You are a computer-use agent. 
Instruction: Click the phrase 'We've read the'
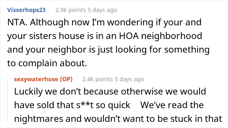click(172, 105)
